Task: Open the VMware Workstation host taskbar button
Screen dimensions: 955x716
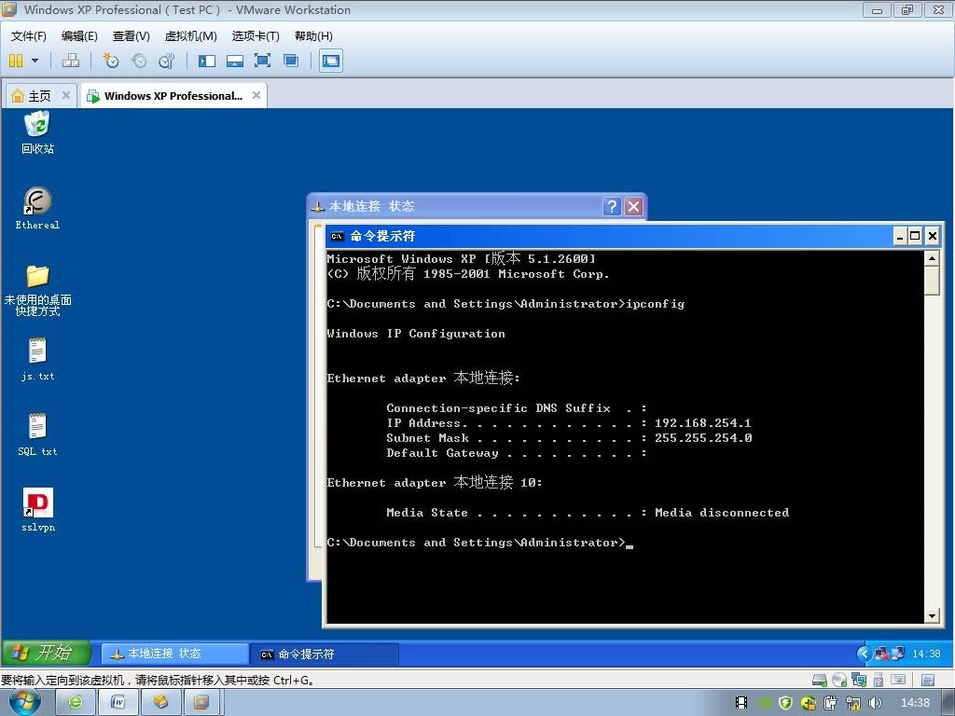Action: tap(201, 703)
